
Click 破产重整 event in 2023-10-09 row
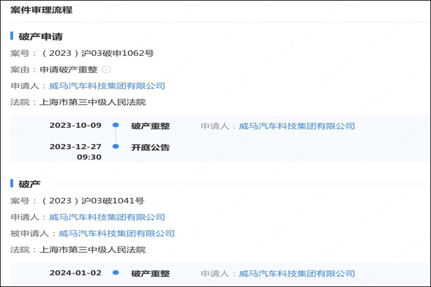pyautogui.click(x=150, y=126)
